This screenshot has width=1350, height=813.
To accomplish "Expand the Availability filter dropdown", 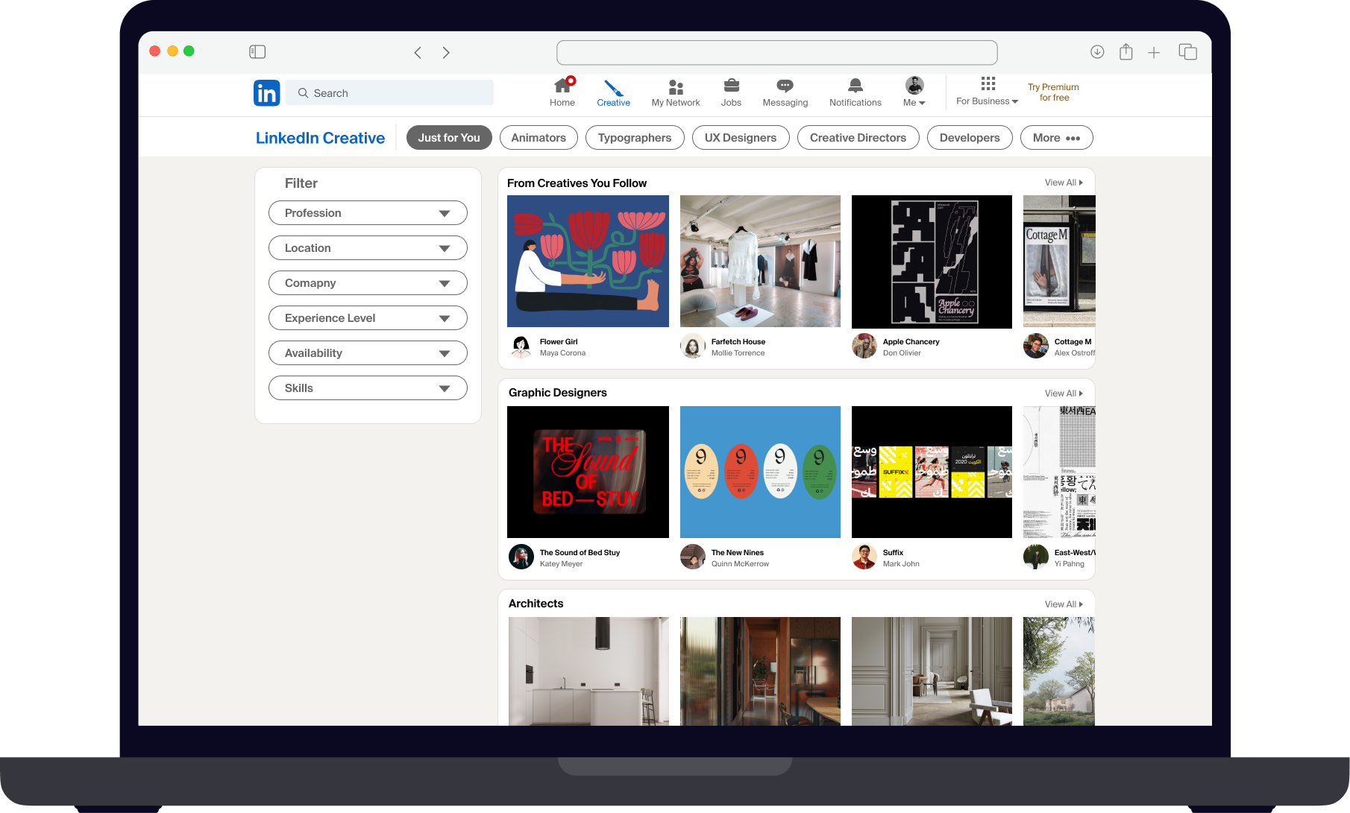I will 368,353.
